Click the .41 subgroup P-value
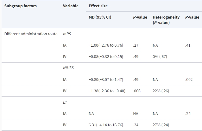Viewport: 202px width, 131px height. click(x=188, y=45)
